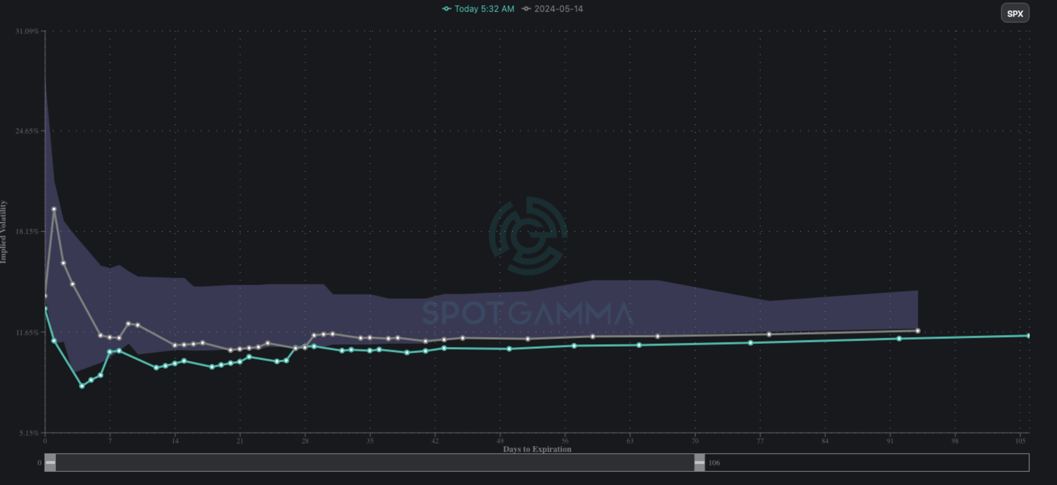
Task: Select the first gray point at day 0
Action: pos(45,296)
